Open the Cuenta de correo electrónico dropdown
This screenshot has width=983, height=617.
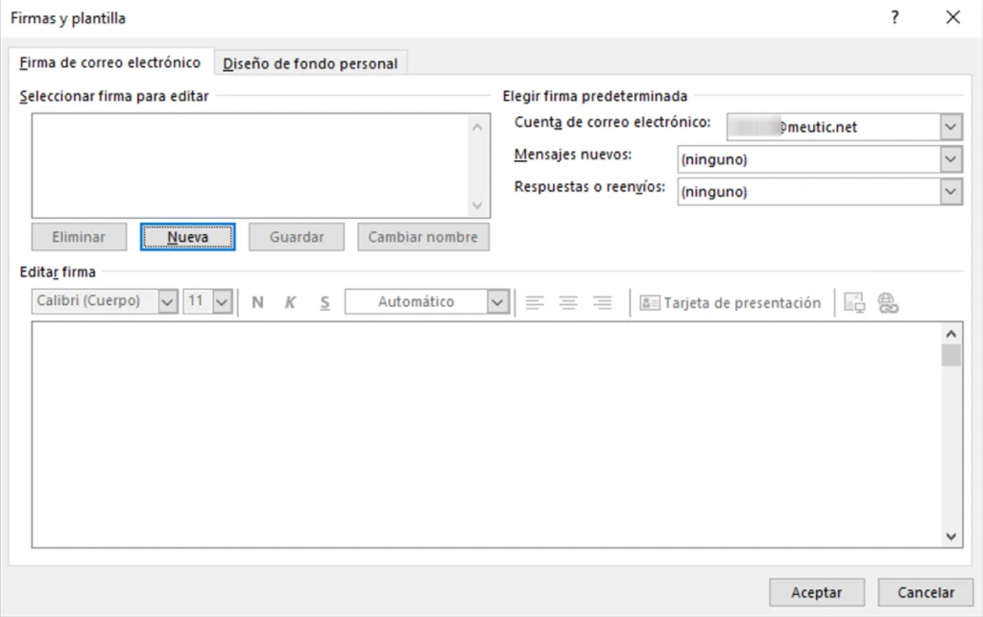tap(950, 126)
